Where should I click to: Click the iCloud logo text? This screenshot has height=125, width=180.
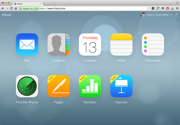6,15
